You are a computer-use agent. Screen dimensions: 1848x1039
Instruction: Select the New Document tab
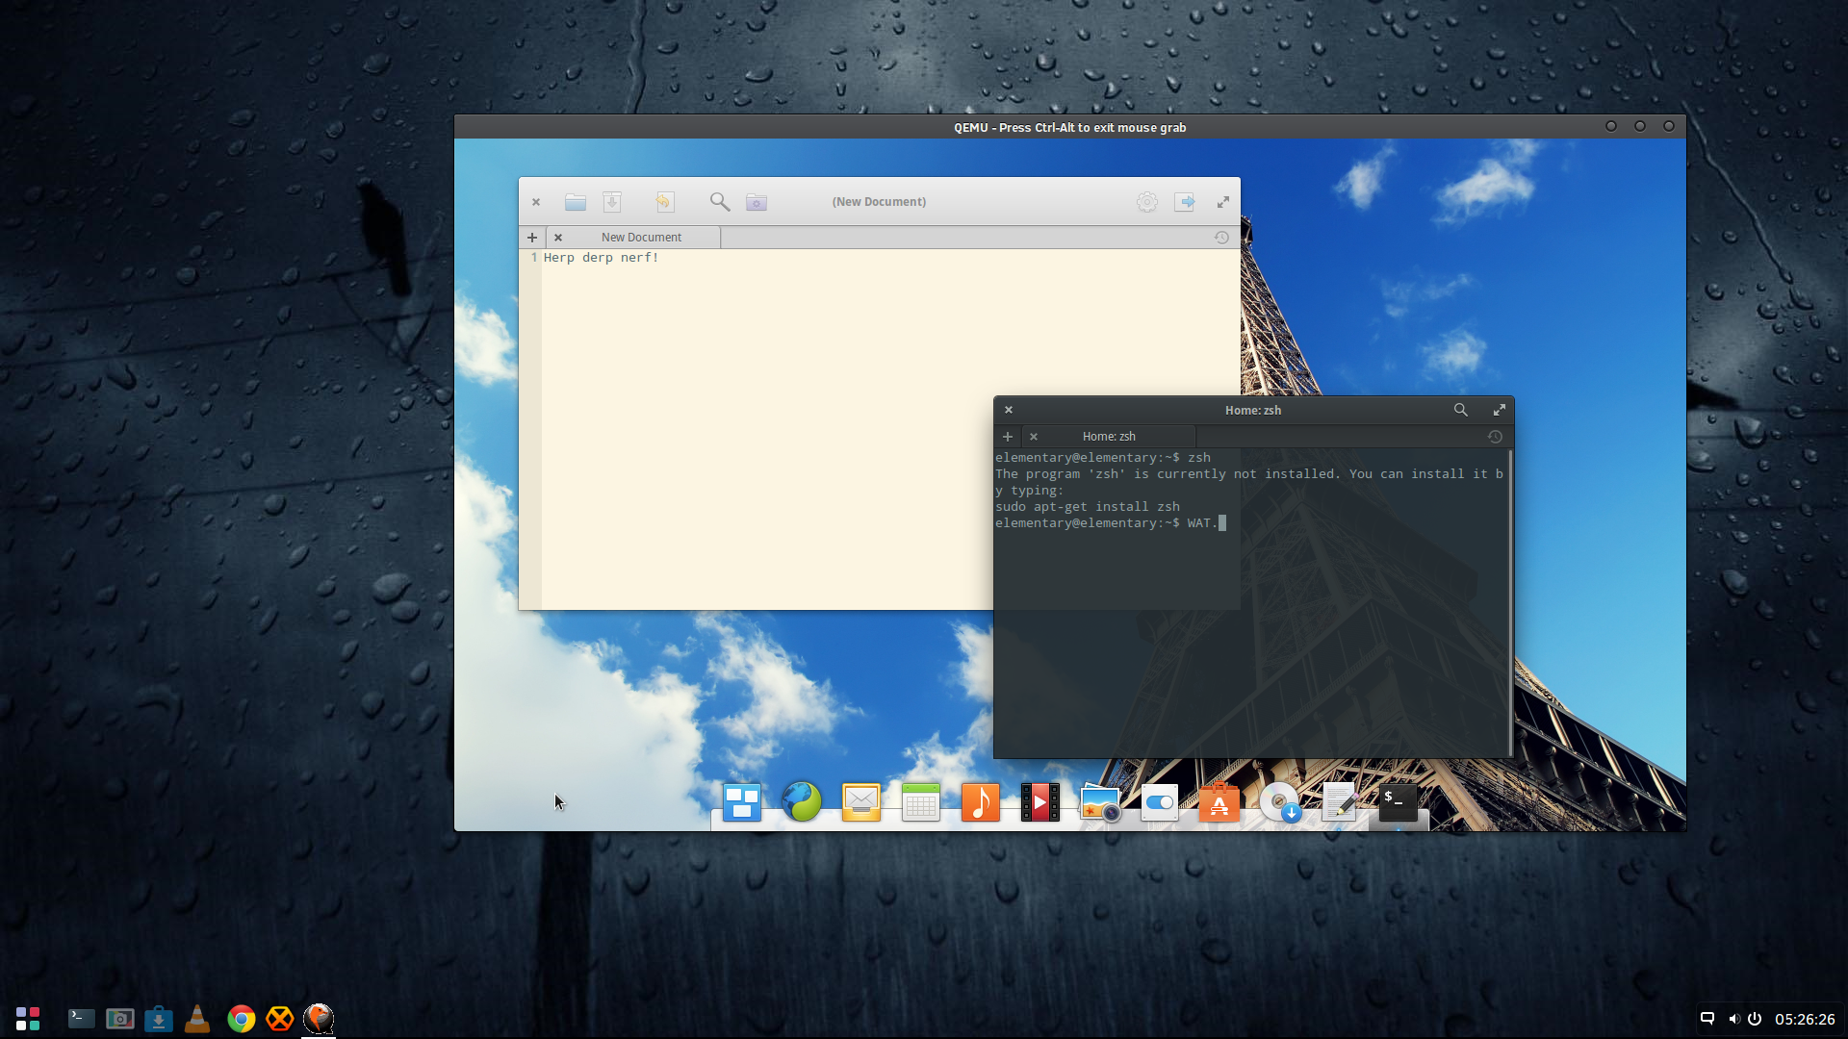tap(641, 238)
